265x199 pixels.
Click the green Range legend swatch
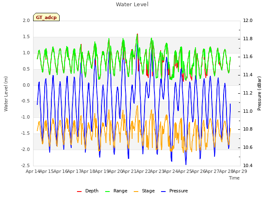[x=108, y=192]
